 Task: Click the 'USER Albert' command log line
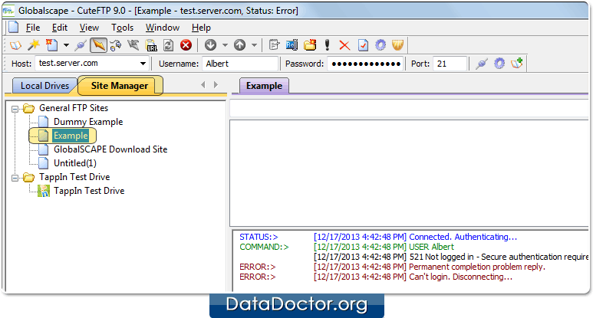pyautogui.click(x=431, y=247)
